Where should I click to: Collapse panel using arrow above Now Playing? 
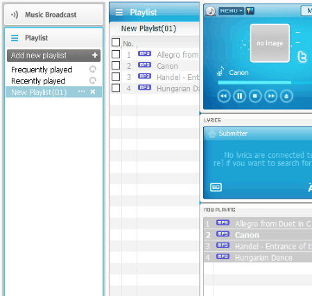(x=200, y=203)
